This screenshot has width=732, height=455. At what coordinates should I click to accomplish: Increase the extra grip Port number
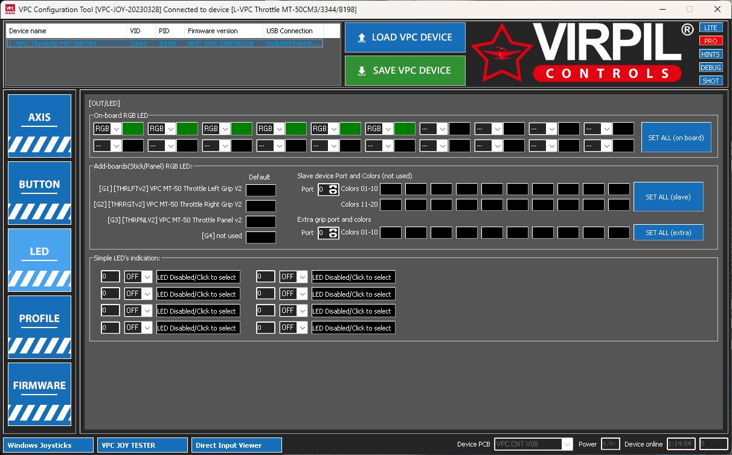pyautogui.click(x=333, y=230)
